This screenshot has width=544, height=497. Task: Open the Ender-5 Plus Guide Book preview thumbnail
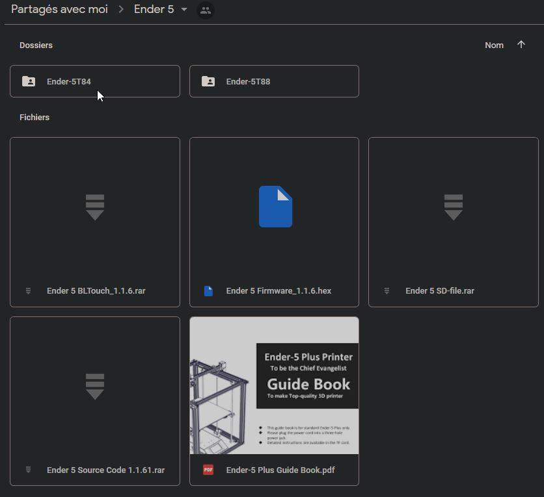click(x=274, y=385)
